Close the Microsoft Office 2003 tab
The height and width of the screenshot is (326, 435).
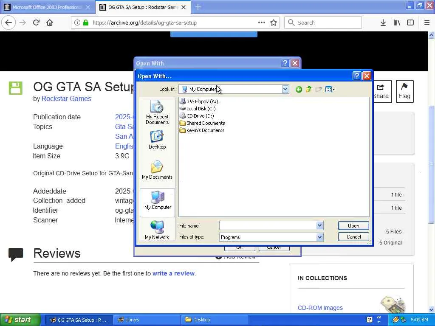pyautogui.click(x=88, y=7)
